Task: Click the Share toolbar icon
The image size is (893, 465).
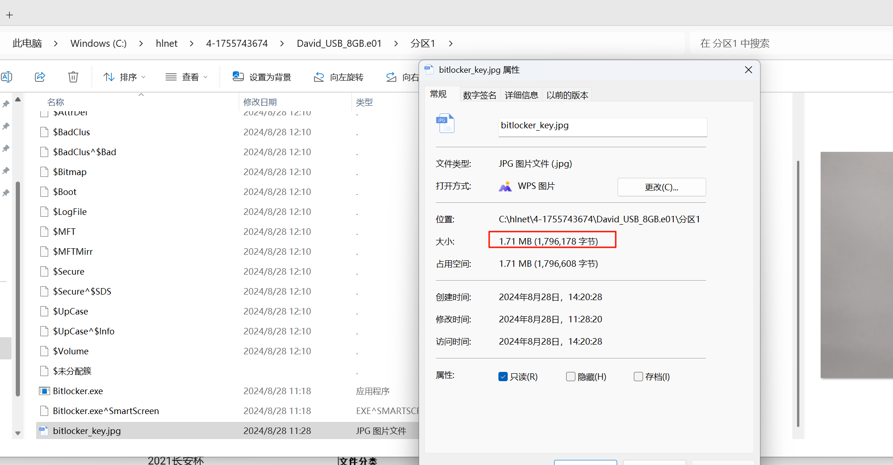Action: [40, 77]
